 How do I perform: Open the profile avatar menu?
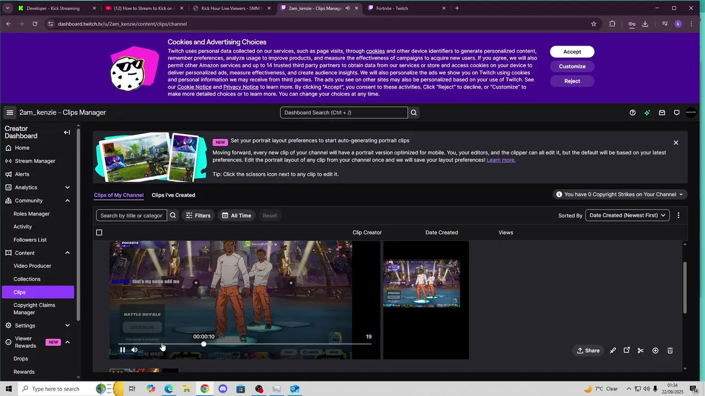pyautogui.click(x=691, y=113)
